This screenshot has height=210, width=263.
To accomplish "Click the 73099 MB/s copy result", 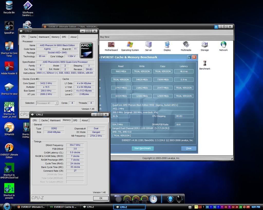I will 163,79.
